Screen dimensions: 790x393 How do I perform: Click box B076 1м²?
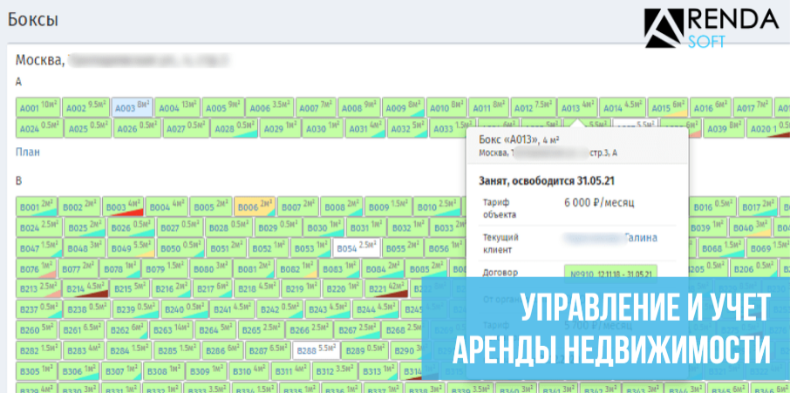37,268
